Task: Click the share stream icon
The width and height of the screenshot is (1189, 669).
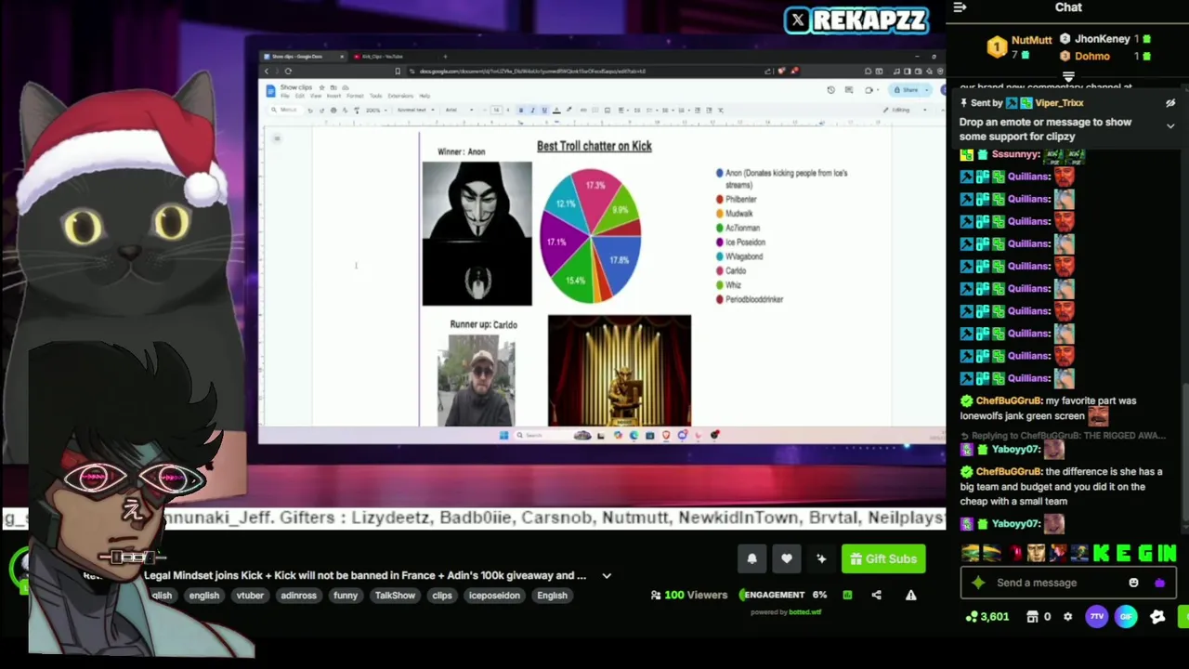Action: click(x=876, y=595)
